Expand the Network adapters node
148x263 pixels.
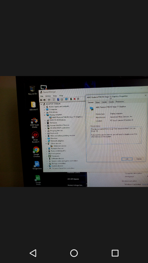click(x=46, y=141)
